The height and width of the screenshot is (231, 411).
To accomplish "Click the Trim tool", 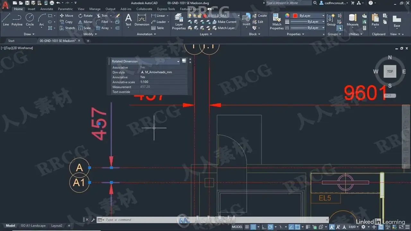I will [x=102, y=16].
